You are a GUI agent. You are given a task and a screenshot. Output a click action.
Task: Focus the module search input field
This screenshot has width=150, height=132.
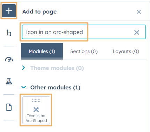click(84, 32)
